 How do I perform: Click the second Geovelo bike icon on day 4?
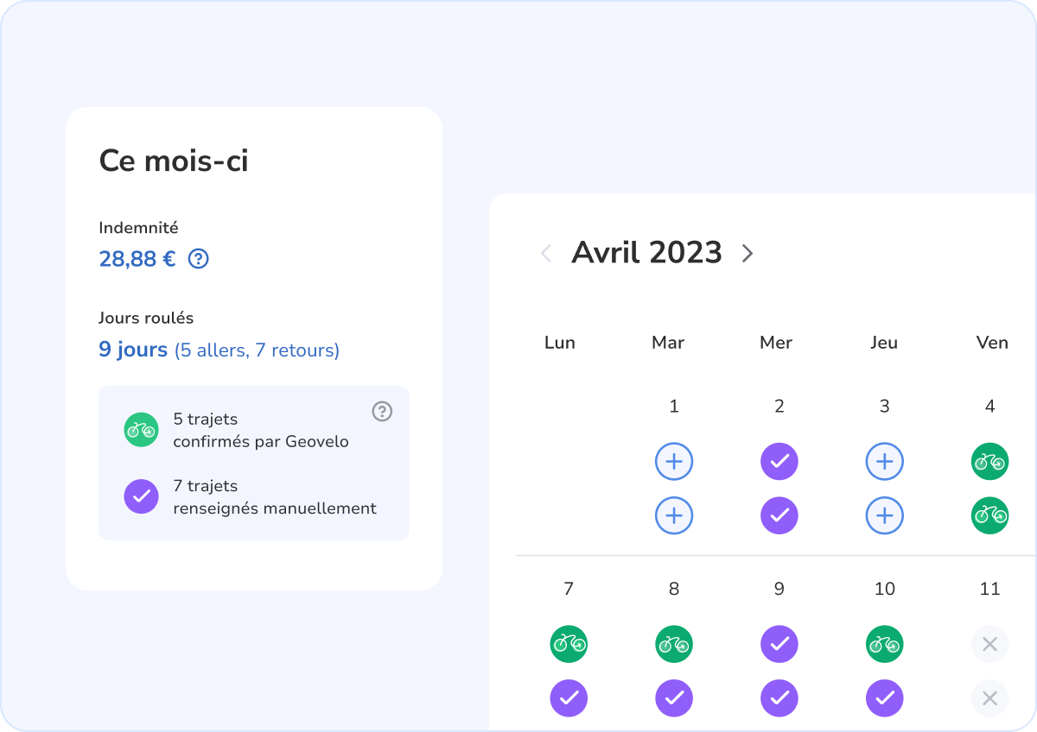coord(990,516)
